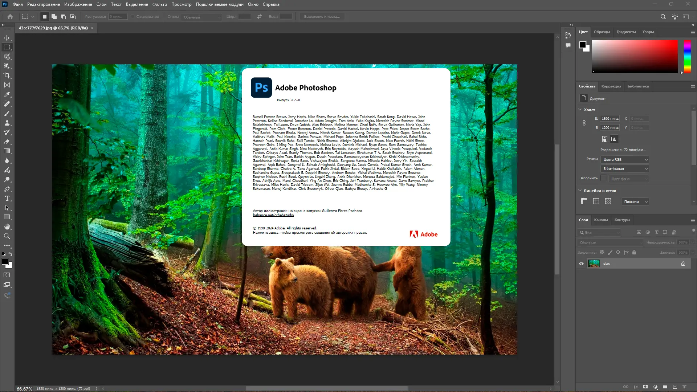Image resolution: width=697 pixels, height=392 pixels.
Task: Open the 8 бит/канал depth dropdown
Action: tap(625, 169)
